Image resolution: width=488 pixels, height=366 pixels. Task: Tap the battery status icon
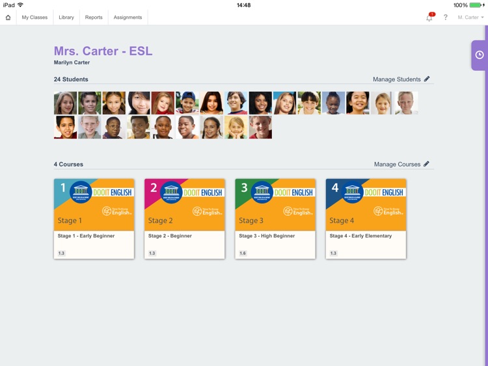coord(476,5)
